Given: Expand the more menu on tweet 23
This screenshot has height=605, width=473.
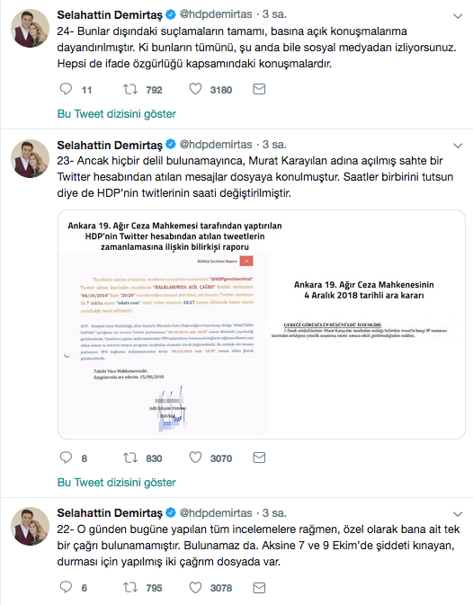Looking at the screenshot, I should click(x=458, y=146).
